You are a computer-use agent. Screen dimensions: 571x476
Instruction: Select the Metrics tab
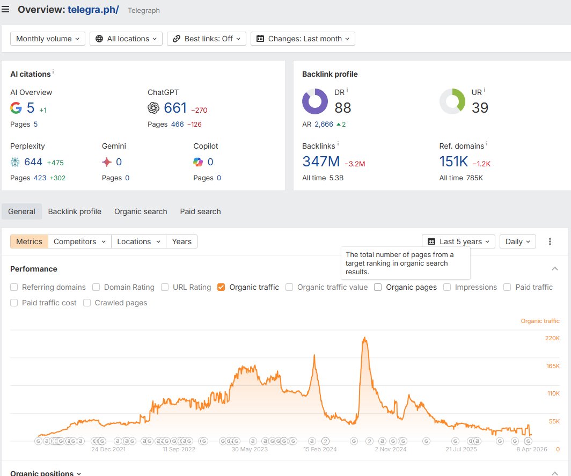click(29, 241)
